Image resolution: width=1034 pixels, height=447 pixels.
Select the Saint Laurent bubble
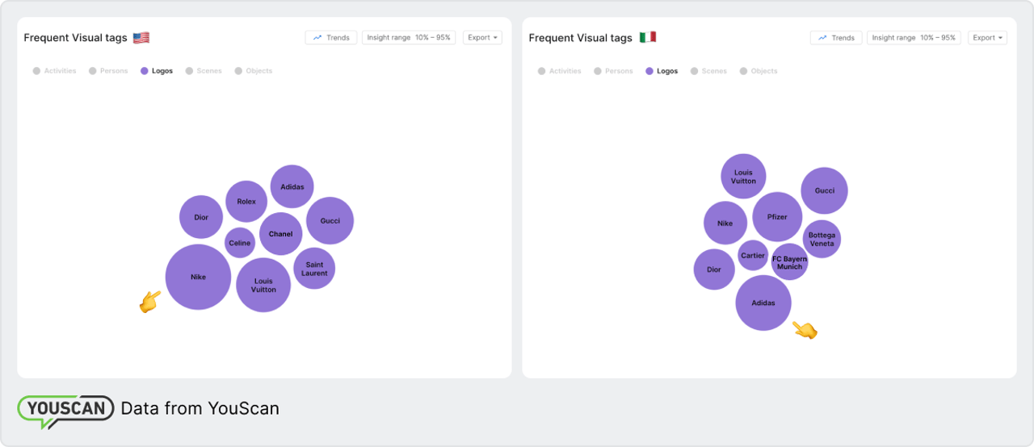pos(314,269)
